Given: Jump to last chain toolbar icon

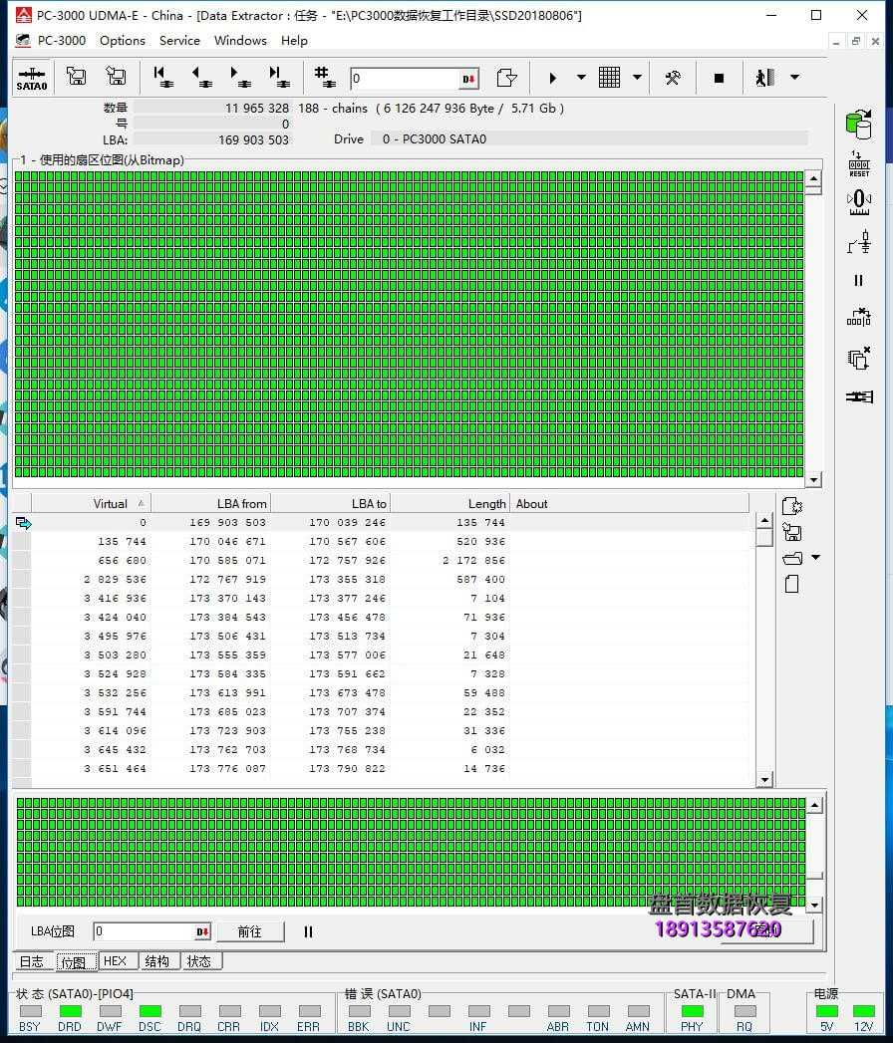Looking at the screenshot, I should (278, 78).
